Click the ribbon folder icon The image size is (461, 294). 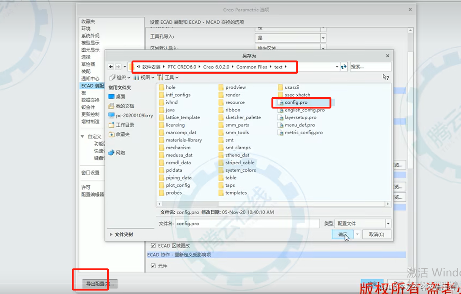(221, 110)
